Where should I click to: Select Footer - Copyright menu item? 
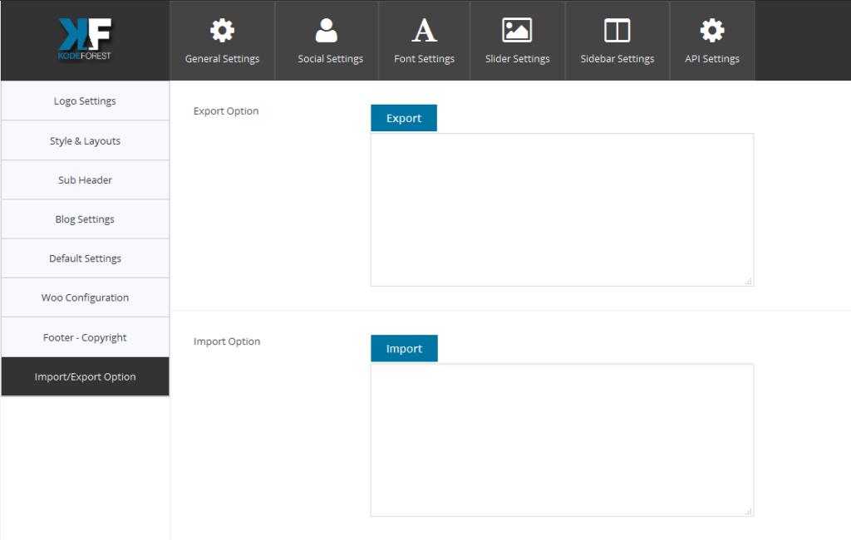click(86, 337)
